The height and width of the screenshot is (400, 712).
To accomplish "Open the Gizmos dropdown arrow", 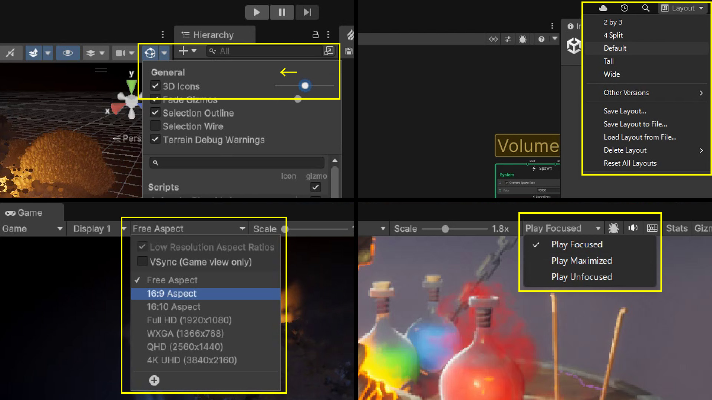I will [164, 53].
